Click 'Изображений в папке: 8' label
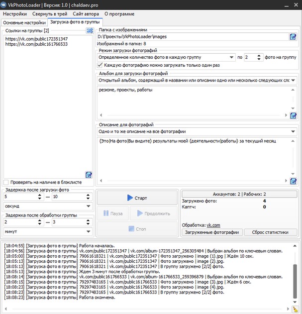This screenshot has height=314, width=302. pos(121,44)
